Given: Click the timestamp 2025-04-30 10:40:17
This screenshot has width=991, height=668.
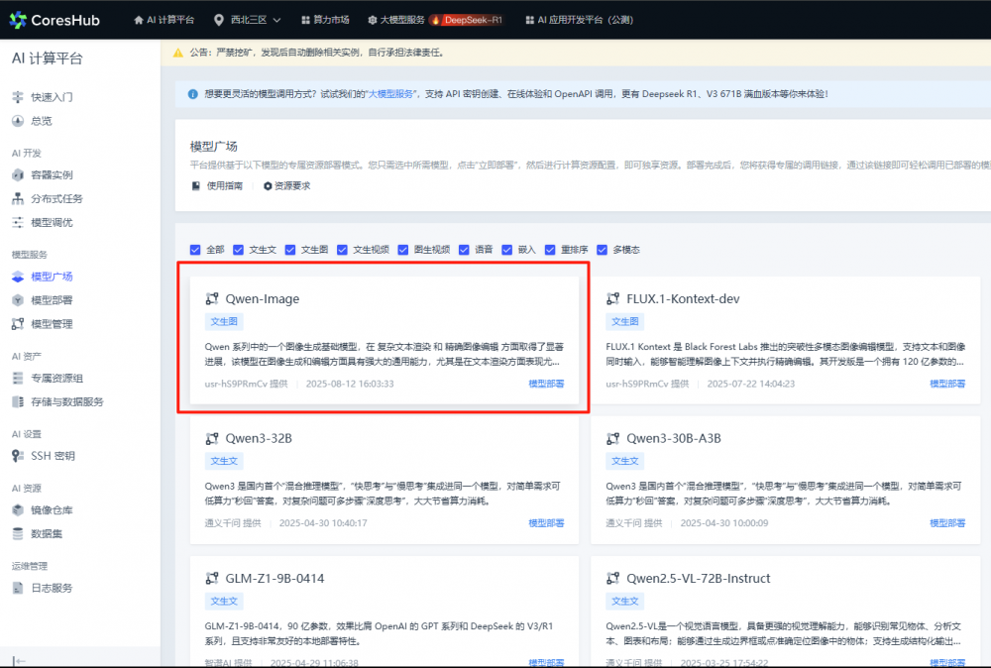Looking at the screenshot, I should point(323,523).
